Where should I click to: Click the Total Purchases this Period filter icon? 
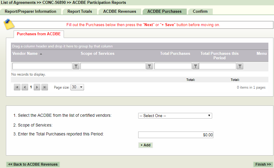[x=240, y=66]
